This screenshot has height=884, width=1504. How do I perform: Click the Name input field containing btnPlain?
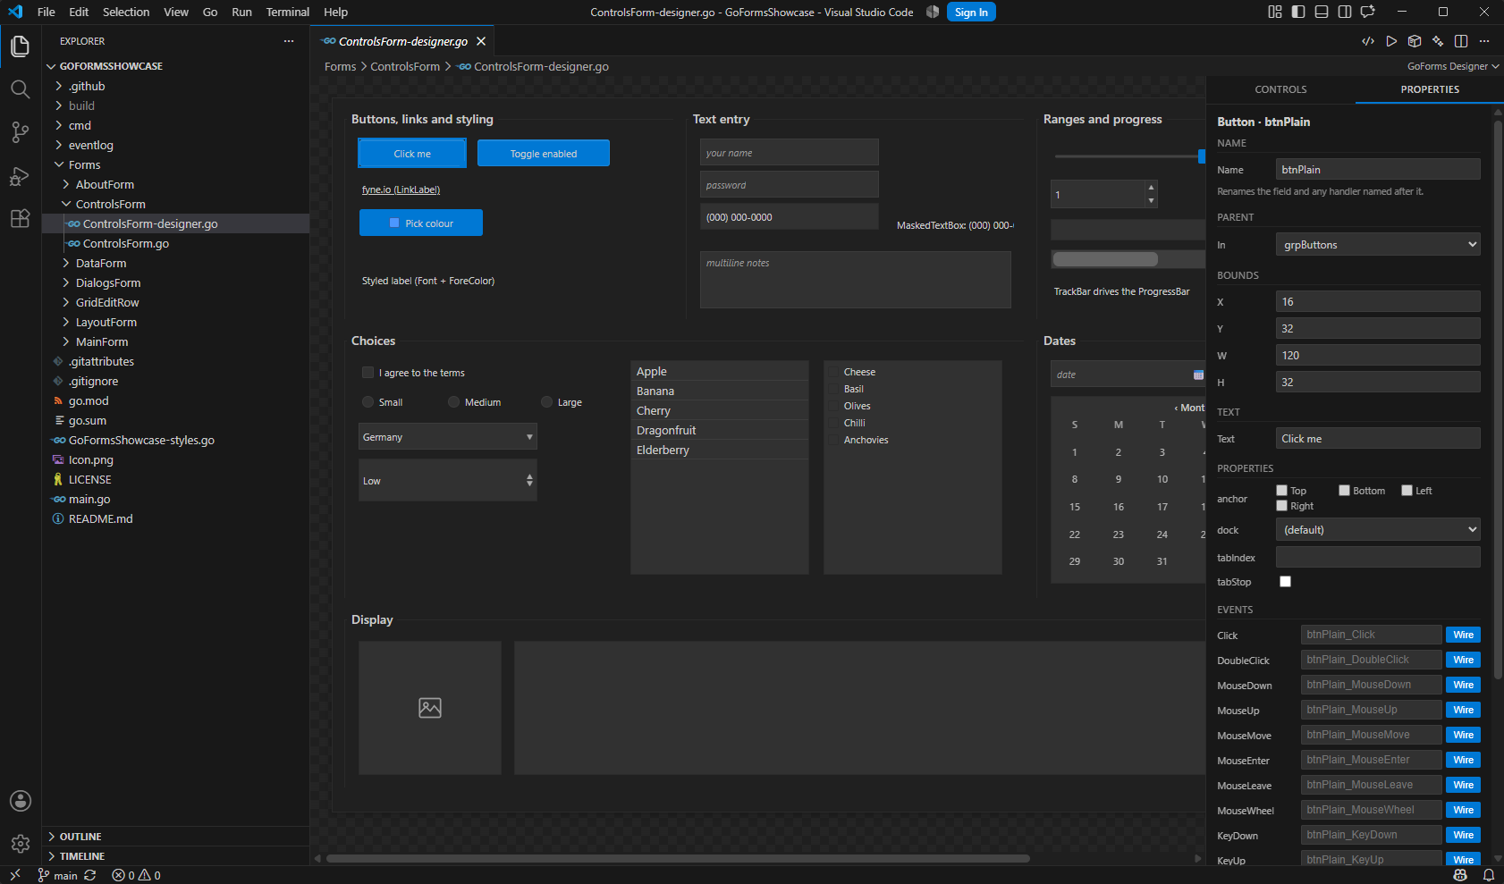[x=1378, y=169]
